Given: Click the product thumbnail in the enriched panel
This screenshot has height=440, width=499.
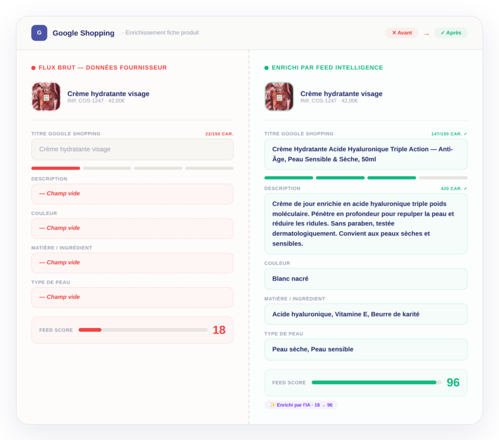Looking at the screenshot, I should (279, 96).
